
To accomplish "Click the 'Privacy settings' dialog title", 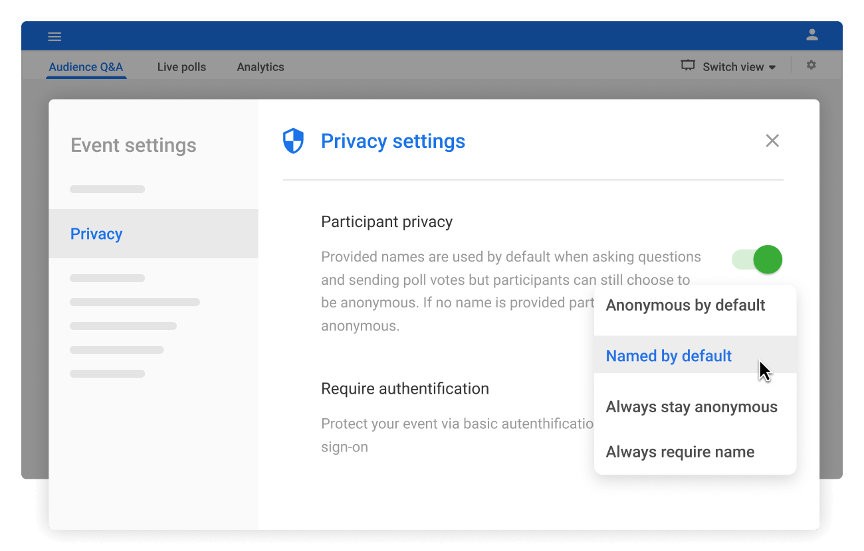I will coord(393,141).
